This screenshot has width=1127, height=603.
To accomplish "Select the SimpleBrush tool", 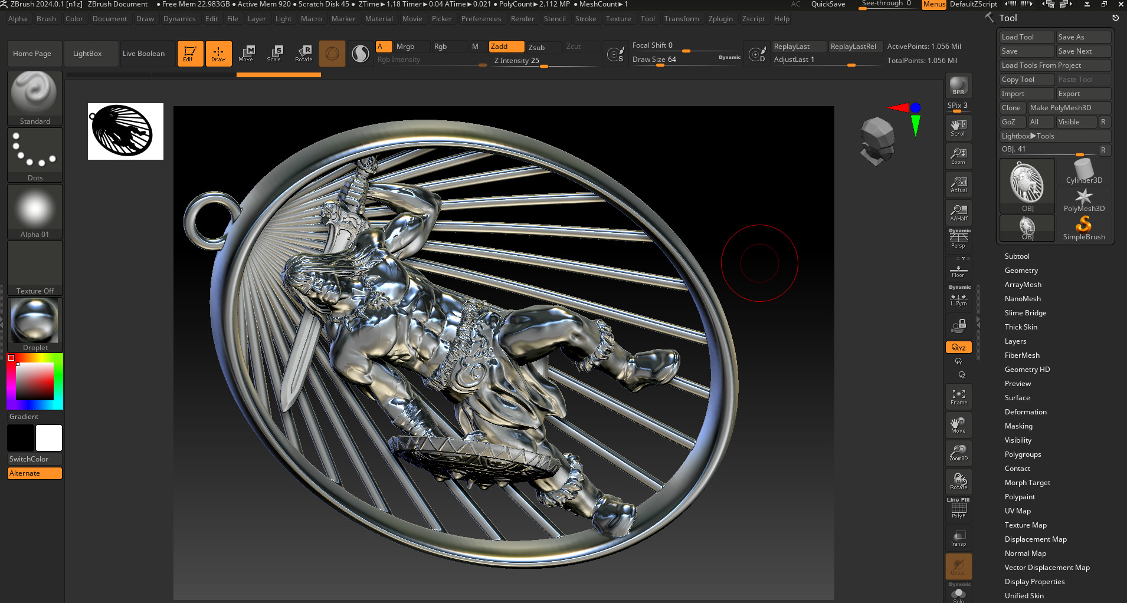I will point(1084,228).
